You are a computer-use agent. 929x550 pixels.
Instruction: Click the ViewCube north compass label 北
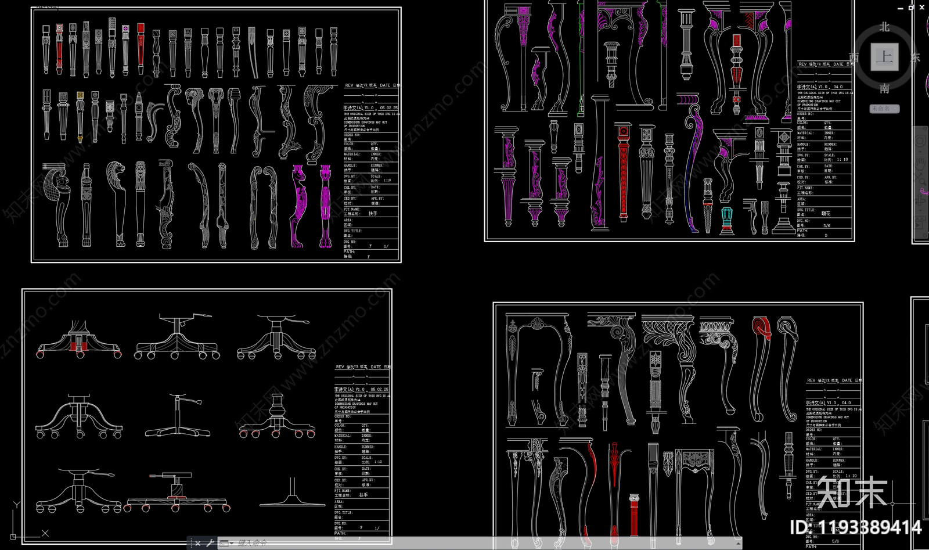[884, 27]
